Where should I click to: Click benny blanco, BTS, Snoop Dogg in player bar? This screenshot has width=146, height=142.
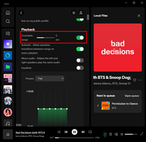[30, 136]
